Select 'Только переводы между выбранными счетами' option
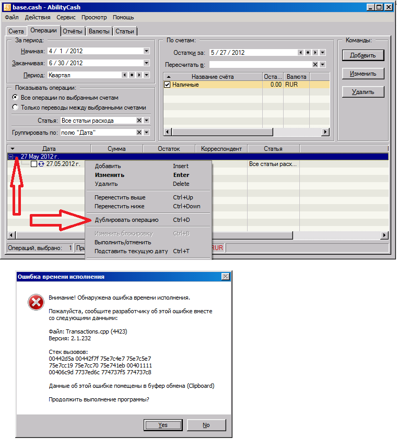397x439 pixels. pyautogui.click(x=16, y=107)
